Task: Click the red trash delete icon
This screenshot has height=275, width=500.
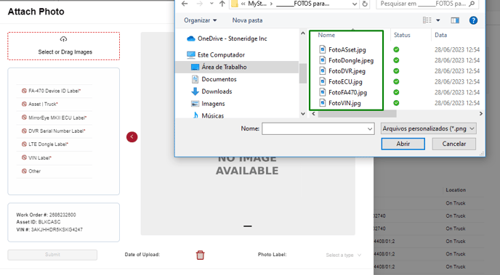Action: click(201, 255)
